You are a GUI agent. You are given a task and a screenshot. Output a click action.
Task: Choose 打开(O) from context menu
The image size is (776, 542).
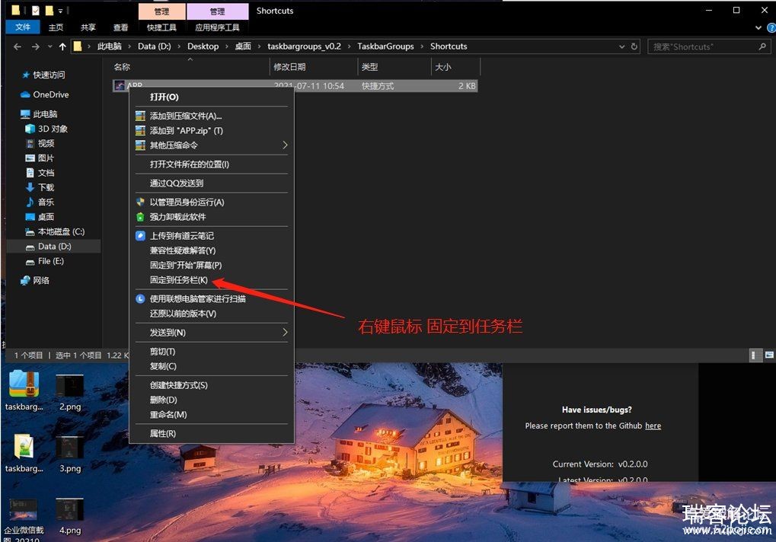coord(211,97)
